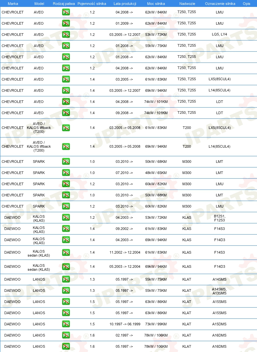Select the 01.2009 -> production date cell
Screen dimensions: 257x352
(x=124, y=23)
